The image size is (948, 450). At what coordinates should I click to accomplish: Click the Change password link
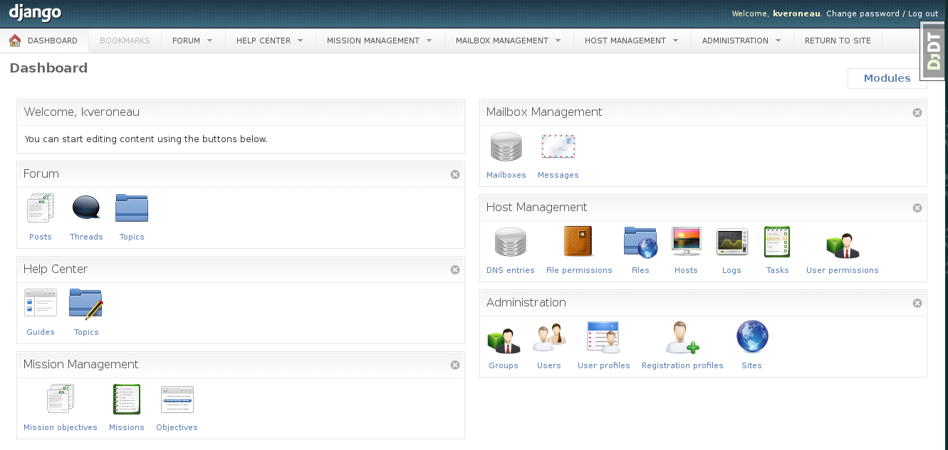pyautogui.click(x=863, y=14)
